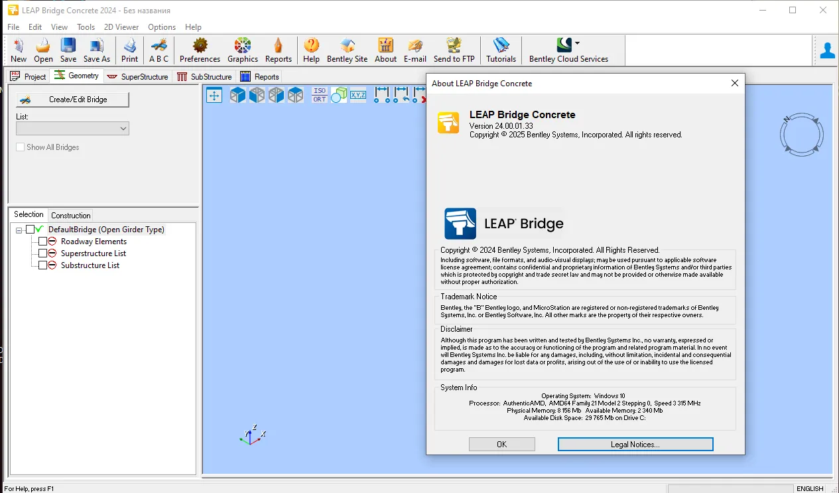Click the Print toolbar icon

(x=130, y=46)
